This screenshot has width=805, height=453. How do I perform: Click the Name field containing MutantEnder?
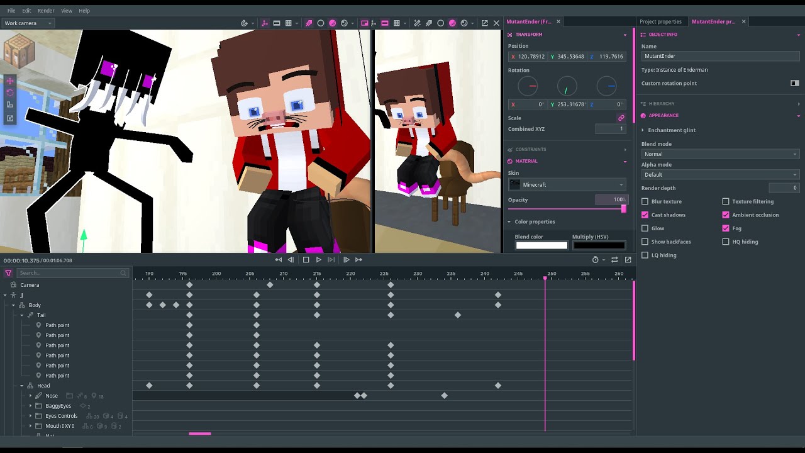point(720,56)
